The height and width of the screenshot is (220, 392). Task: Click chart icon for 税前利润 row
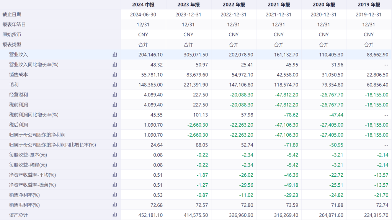click(x=114, y=104)
